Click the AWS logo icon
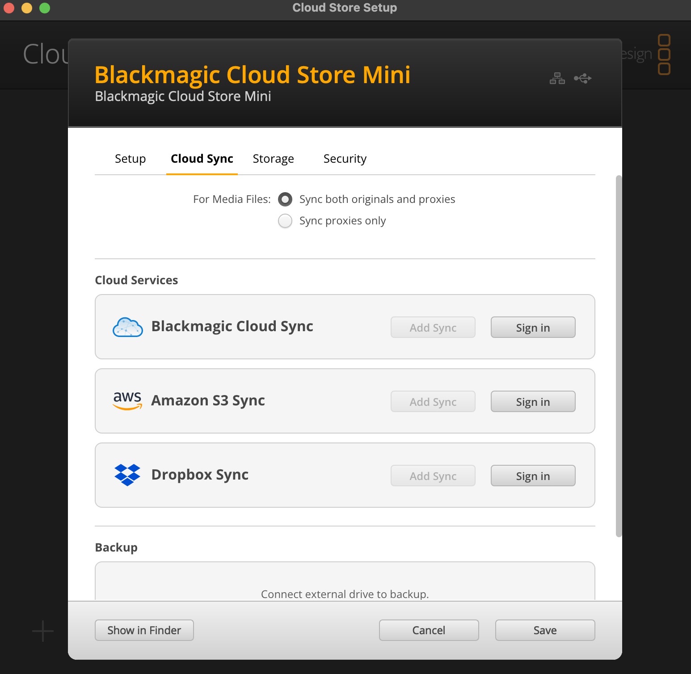This screenshot has width=691, height=674. [x=127, y=400]
